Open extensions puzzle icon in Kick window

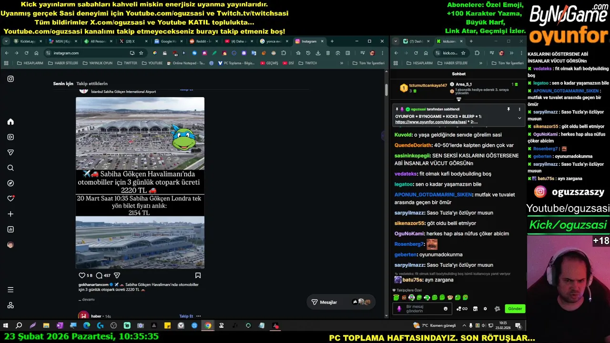coord(477,53)
